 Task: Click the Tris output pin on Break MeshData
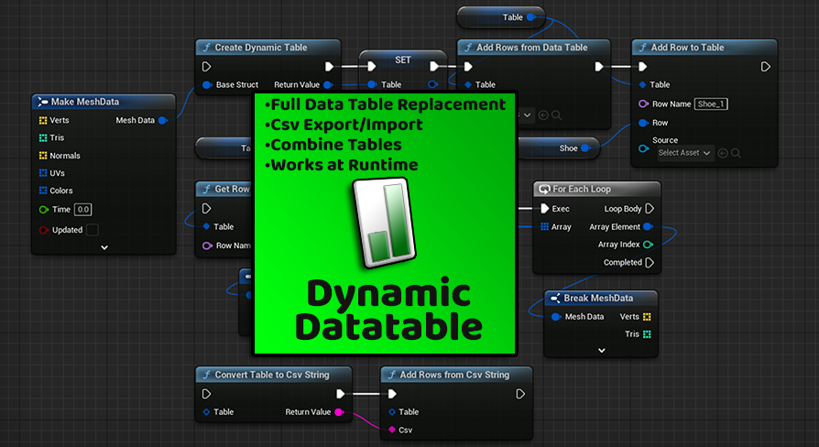point(648,334)
